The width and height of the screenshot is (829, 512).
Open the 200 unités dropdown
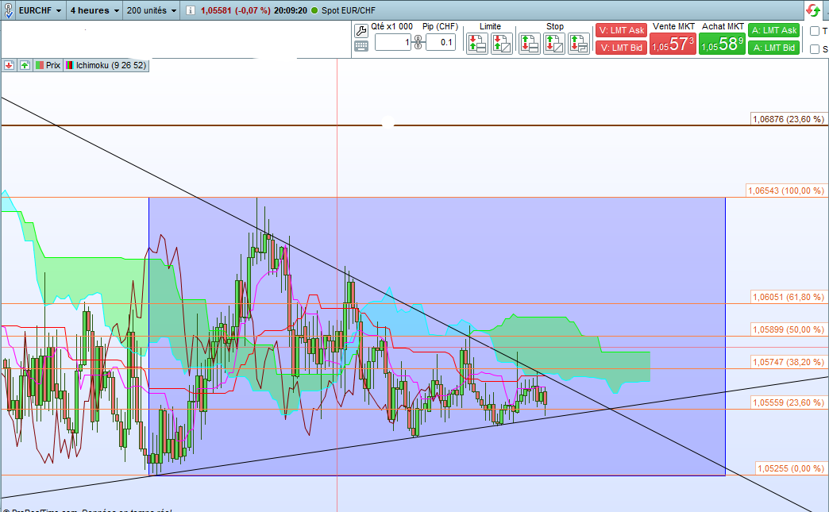pyautogui.click(x=151, y=10)
